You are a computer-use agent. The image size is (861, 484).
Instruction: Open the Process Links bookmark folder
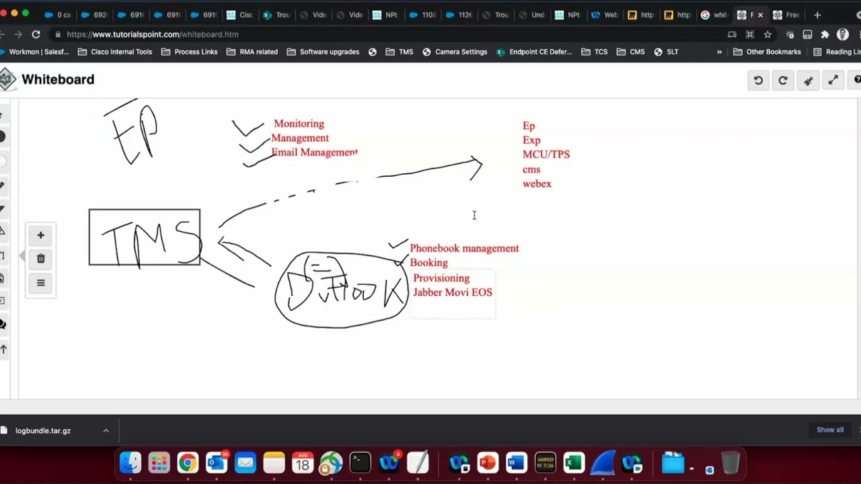coord(189,52)
